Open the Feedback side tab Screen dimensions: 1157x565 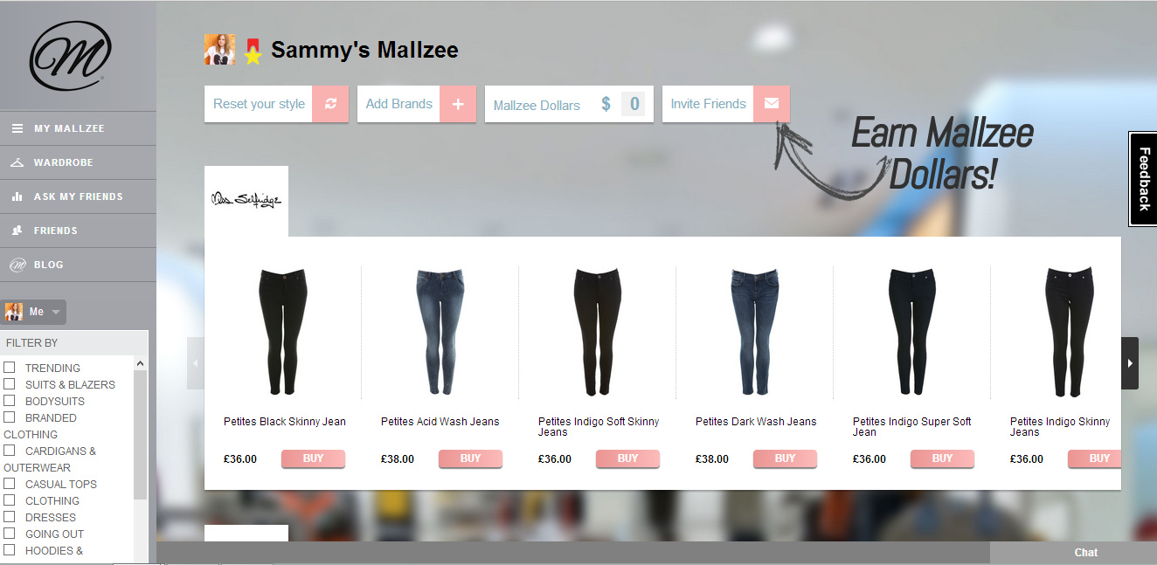(x=1143, y=179)
